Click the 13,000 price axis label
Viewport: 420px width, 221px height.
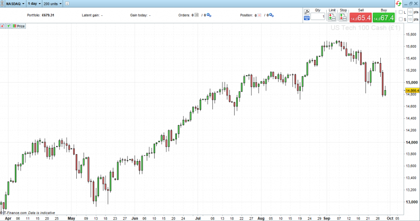tap(412, 202)
